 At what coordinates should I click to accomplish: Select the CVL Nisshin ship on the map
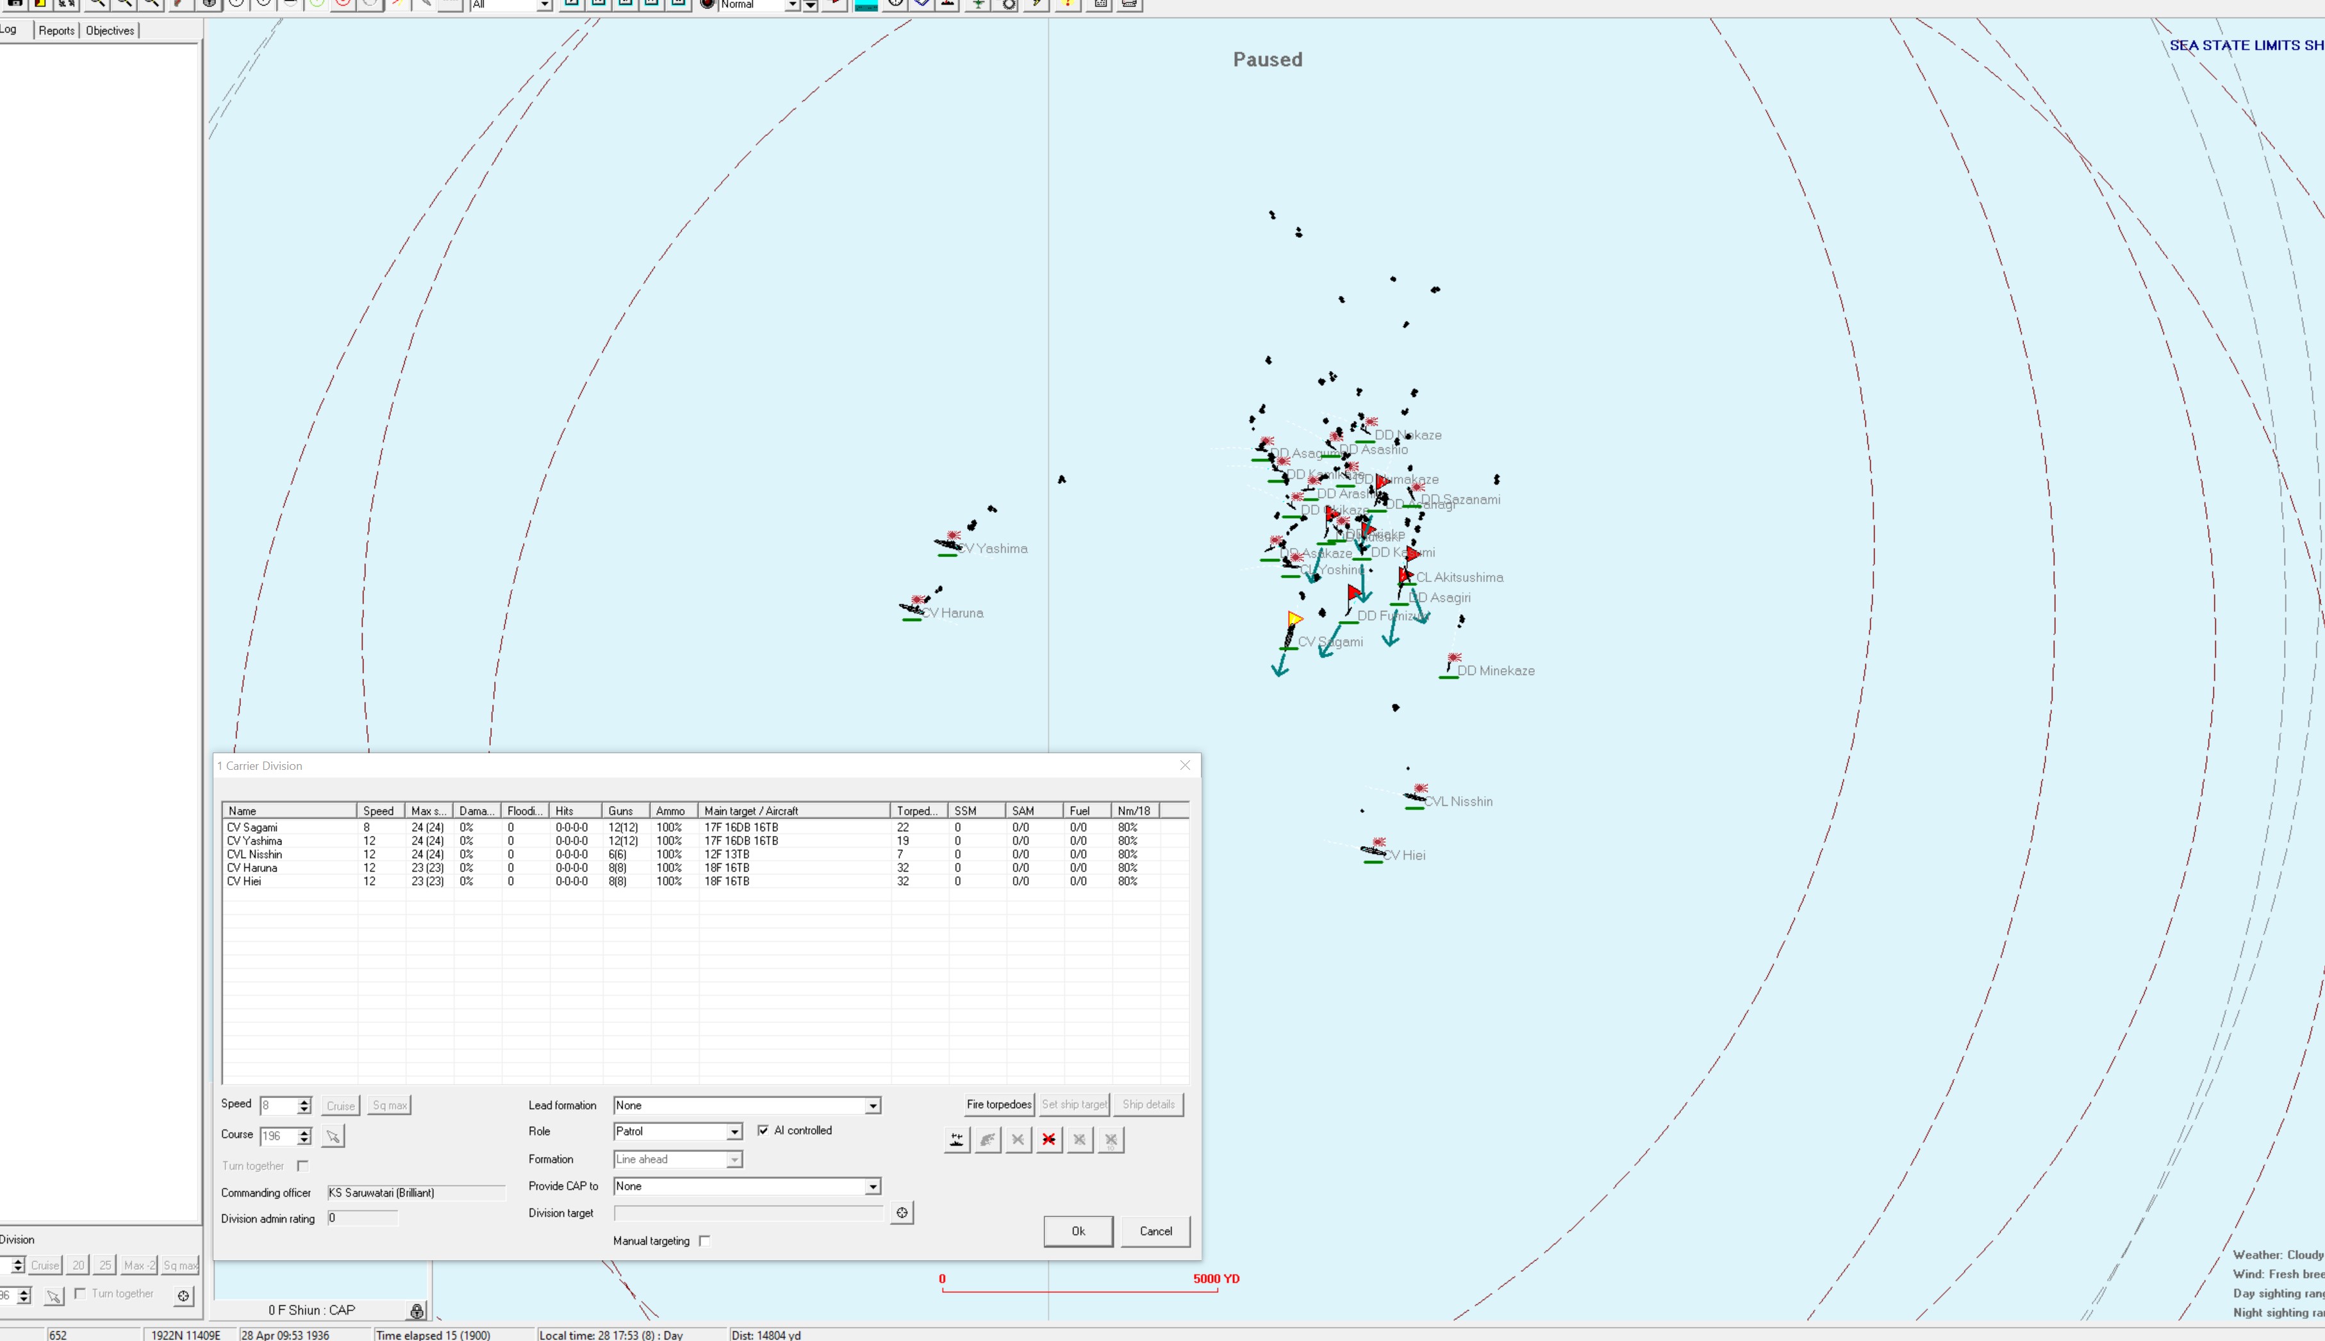point(1416,797)
